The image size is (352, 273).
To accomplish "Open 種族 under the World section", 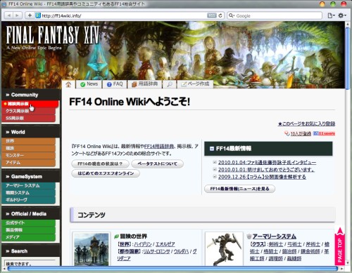I will coord(29,148).
